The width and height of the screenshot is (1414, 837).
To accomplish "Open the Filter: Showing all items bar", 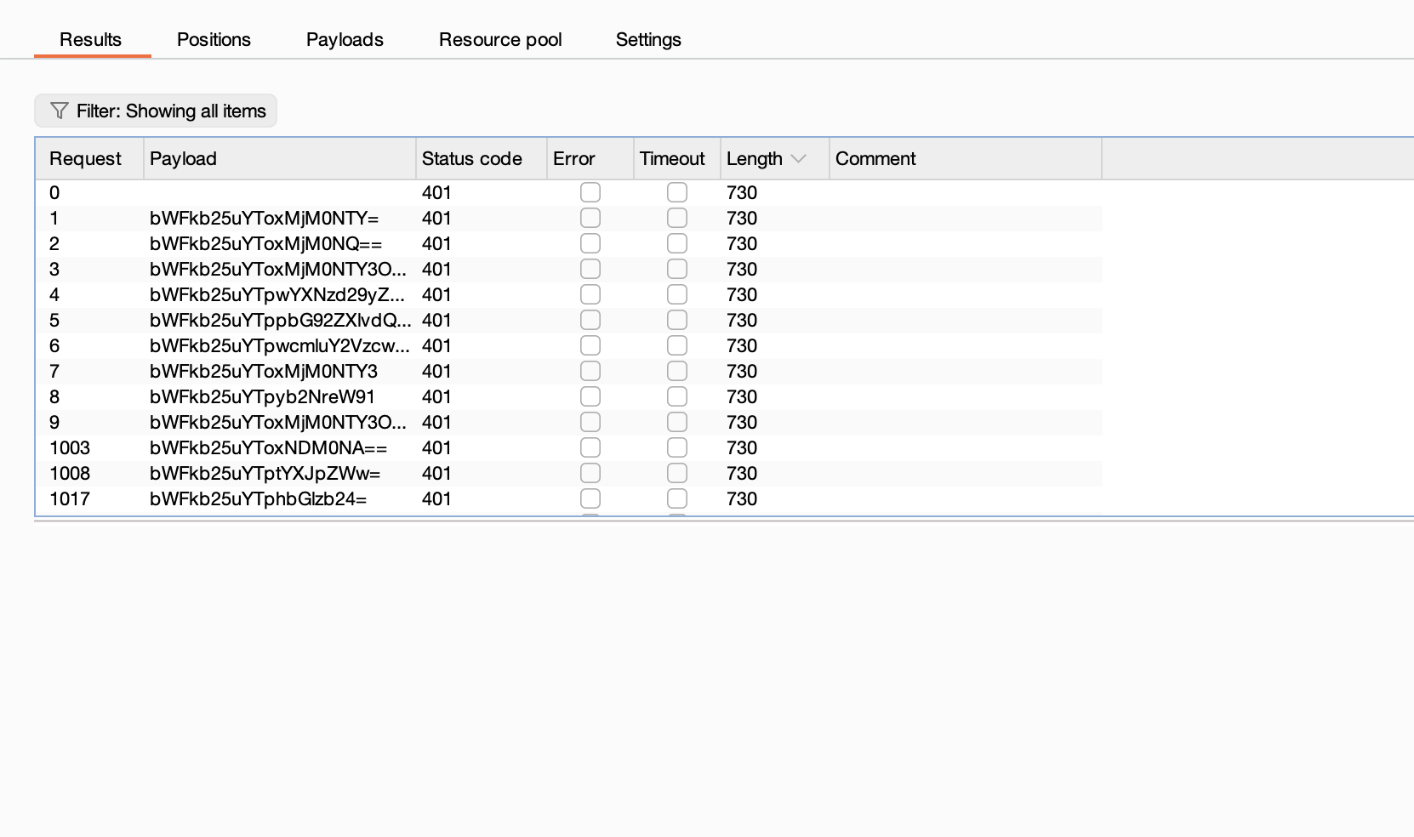I will [x=156, y=111].
